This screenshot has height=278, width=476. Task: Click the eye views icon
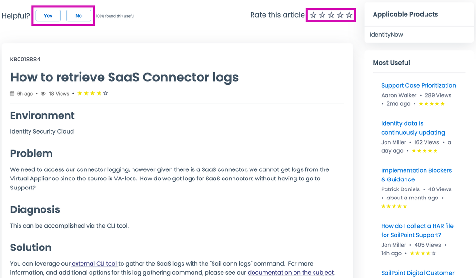click(43, 94)
